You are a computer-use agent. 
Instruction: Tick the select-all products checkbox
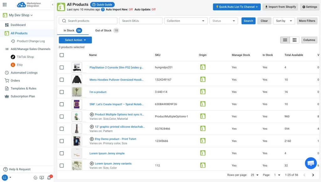click(62, 55)
